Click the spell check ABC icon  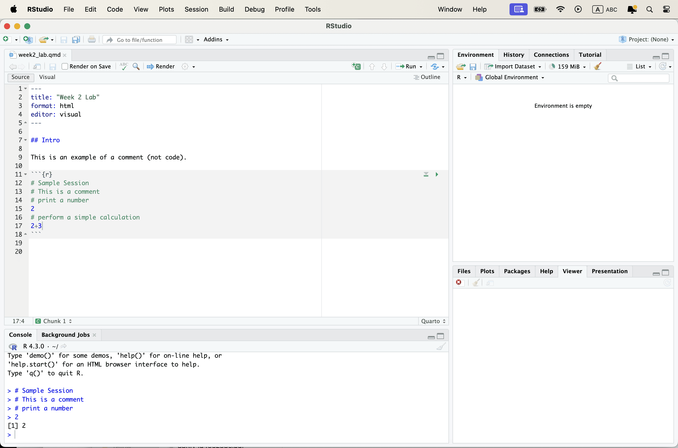[124, 66]
